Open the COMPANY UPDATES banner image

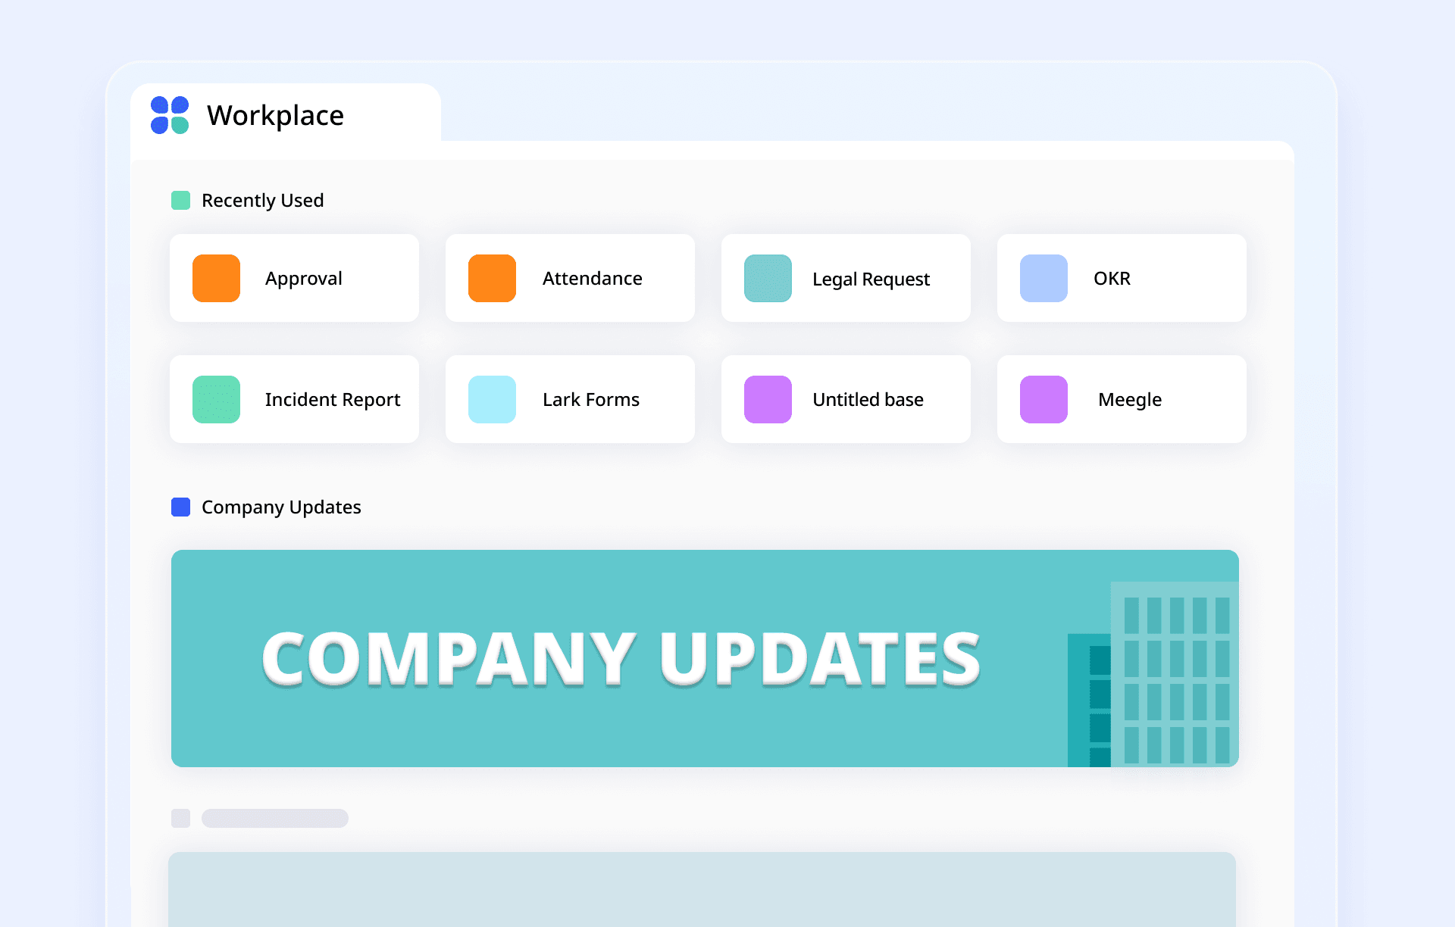621,658
